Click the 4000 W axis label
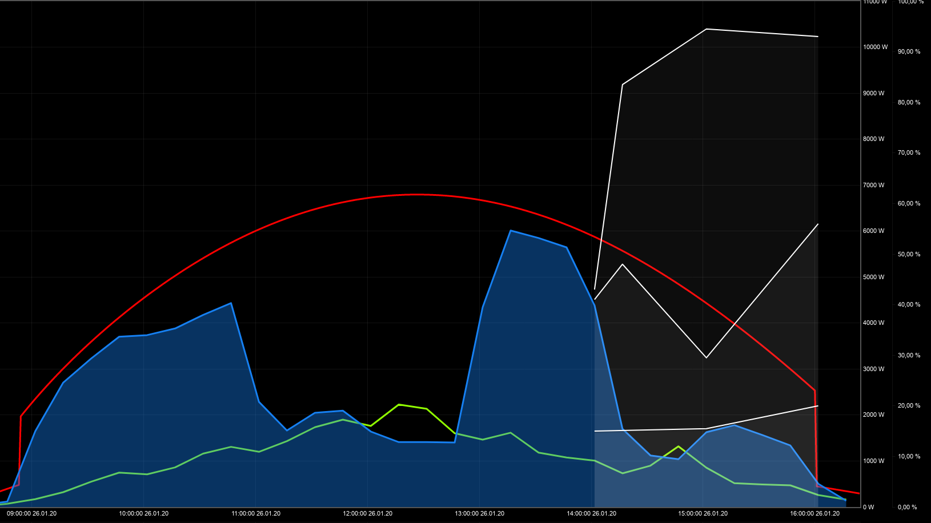Viewport: 931px width, 523px height. (873, 323)
